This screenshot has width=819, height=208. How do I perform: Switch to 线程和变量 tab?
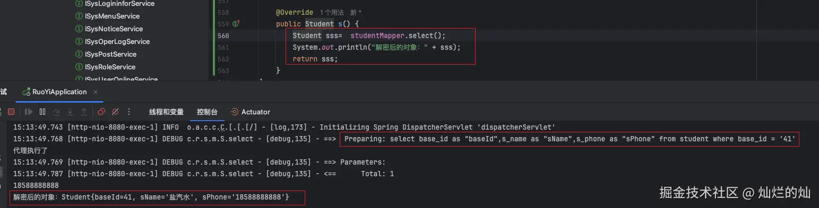click(166, 112)
